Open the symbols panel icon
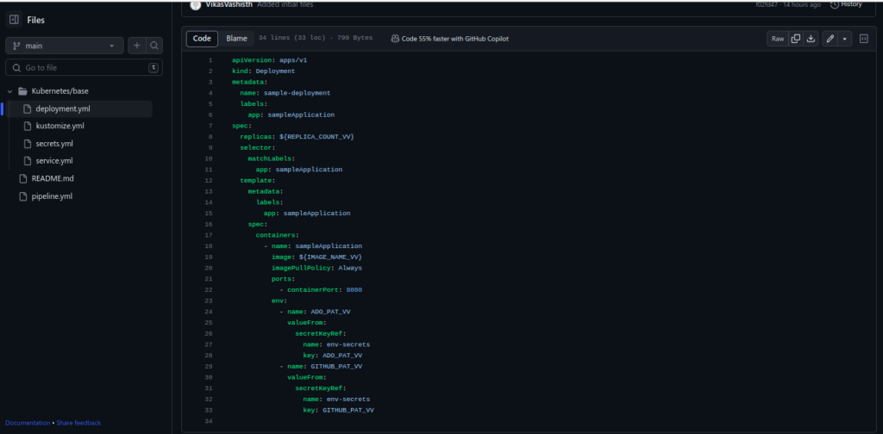The width and height of the screenshot is (883, 434). point(863,39)
